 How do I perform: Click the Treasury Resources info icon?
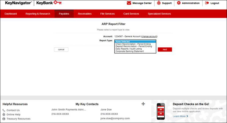coord(4,119)
